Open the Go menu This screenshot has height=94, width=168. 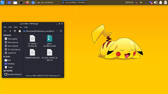point(21,27)
